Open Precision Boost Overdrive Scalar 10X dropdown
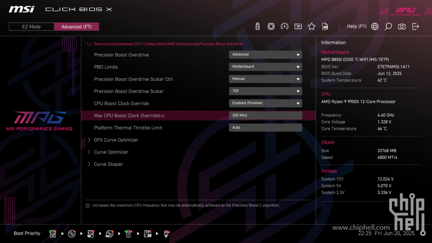 coord(265,91)
